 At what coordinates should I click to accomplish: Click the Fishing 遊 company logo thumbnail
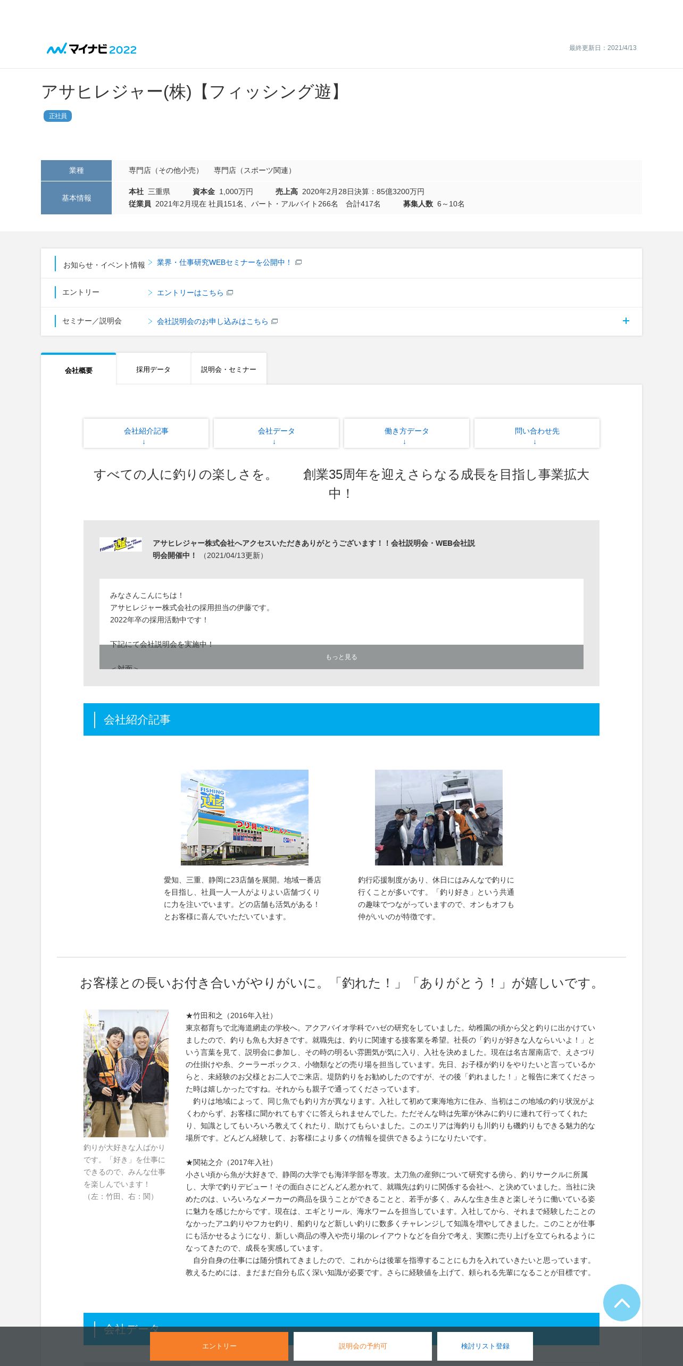[121, 544]
